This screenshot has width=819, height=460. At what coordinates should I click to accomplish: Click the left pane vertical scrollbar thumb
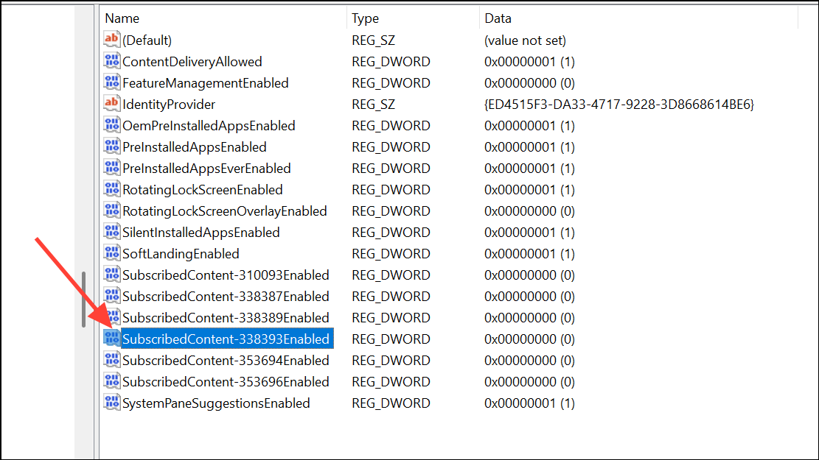[83, 300]
